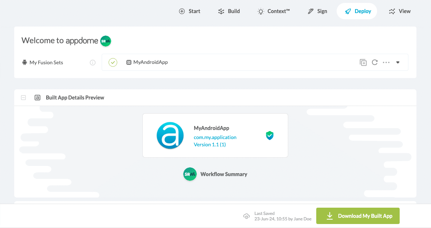This screenshot has width=431, height=228.
Task: Switch to the Build tab
Action: [229, 11]
